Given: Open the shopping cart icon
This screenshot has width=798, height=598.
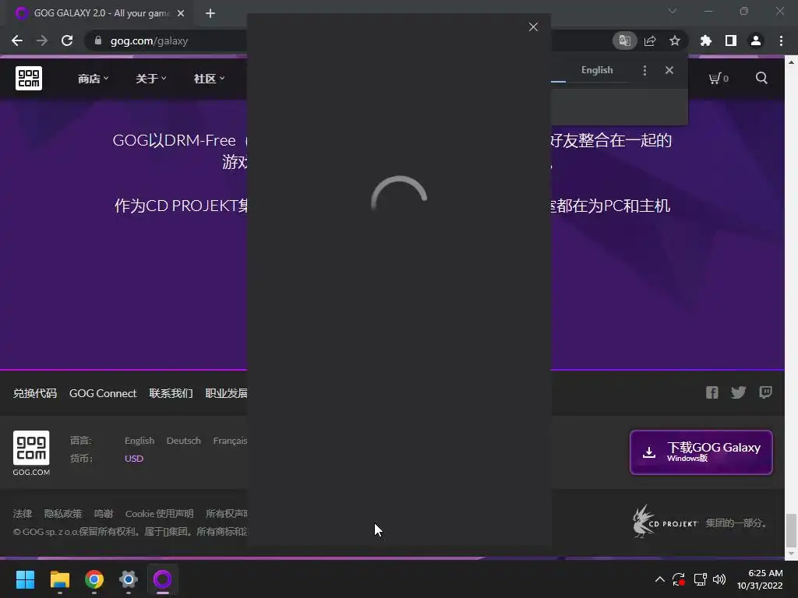Looking at the screenshot, I should [x=719, y=79].
